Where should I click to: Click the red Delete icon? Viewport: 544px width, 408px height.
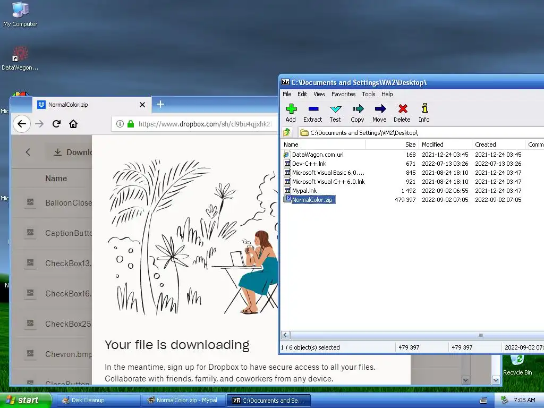(402, 113)
